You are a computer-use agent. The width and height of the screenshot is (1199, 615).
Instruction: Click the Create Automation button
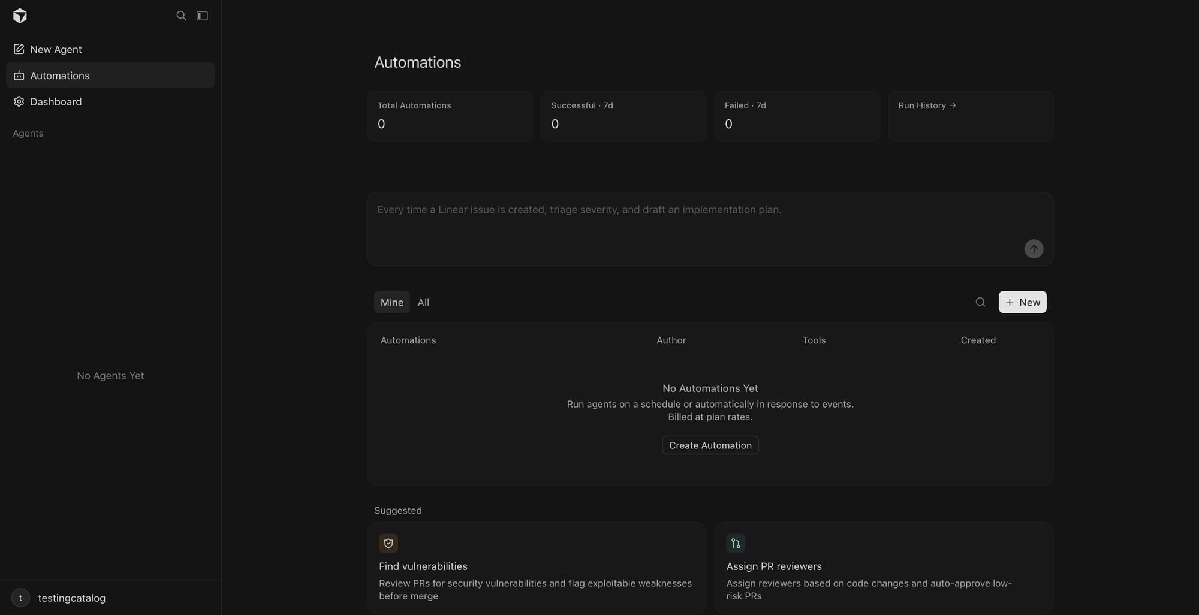(710, 445)
